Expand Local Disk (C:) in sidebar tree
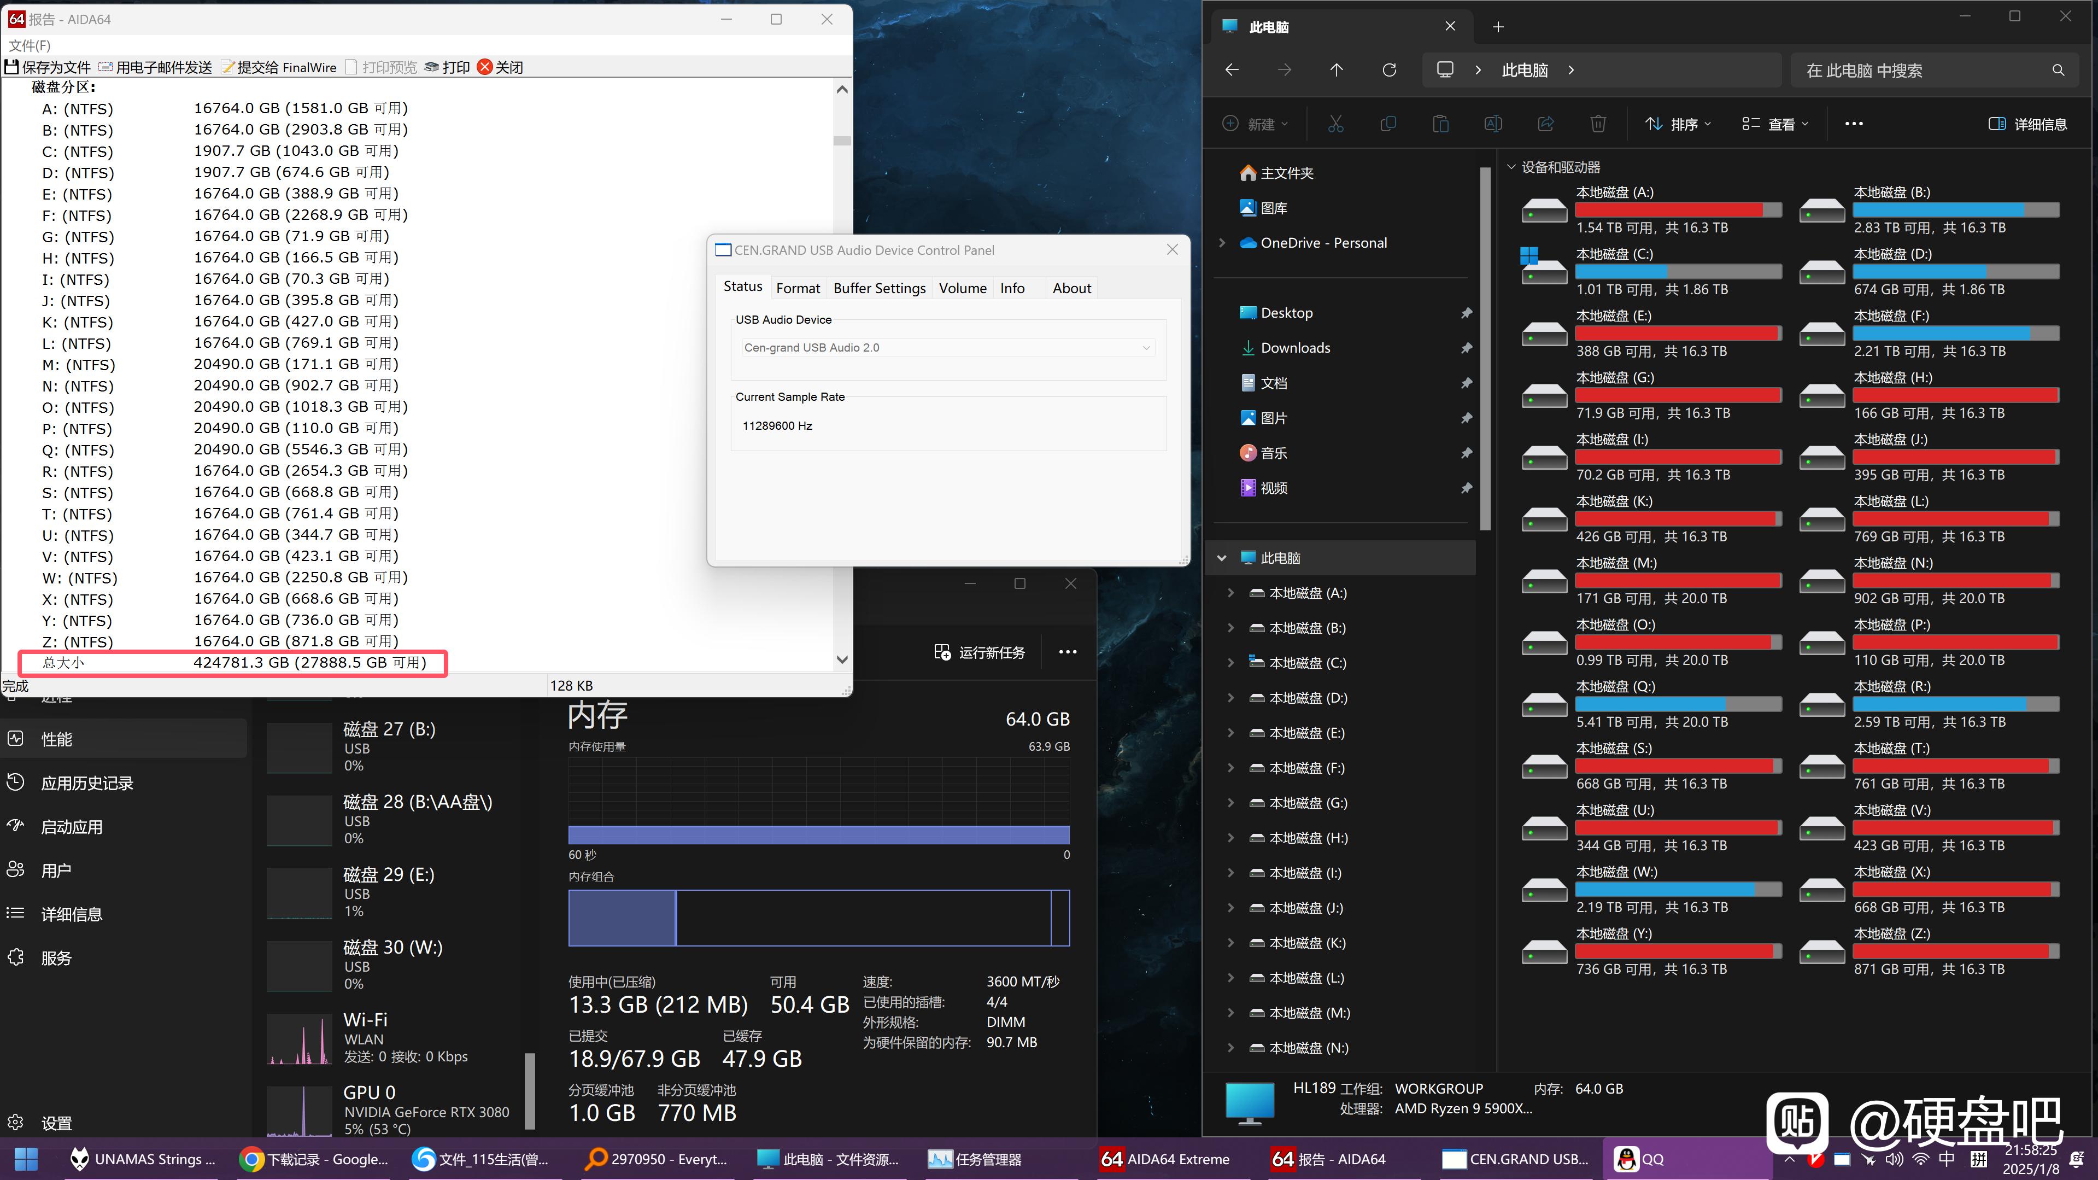2098x1180 pixels. click(x=1230, y=663)
